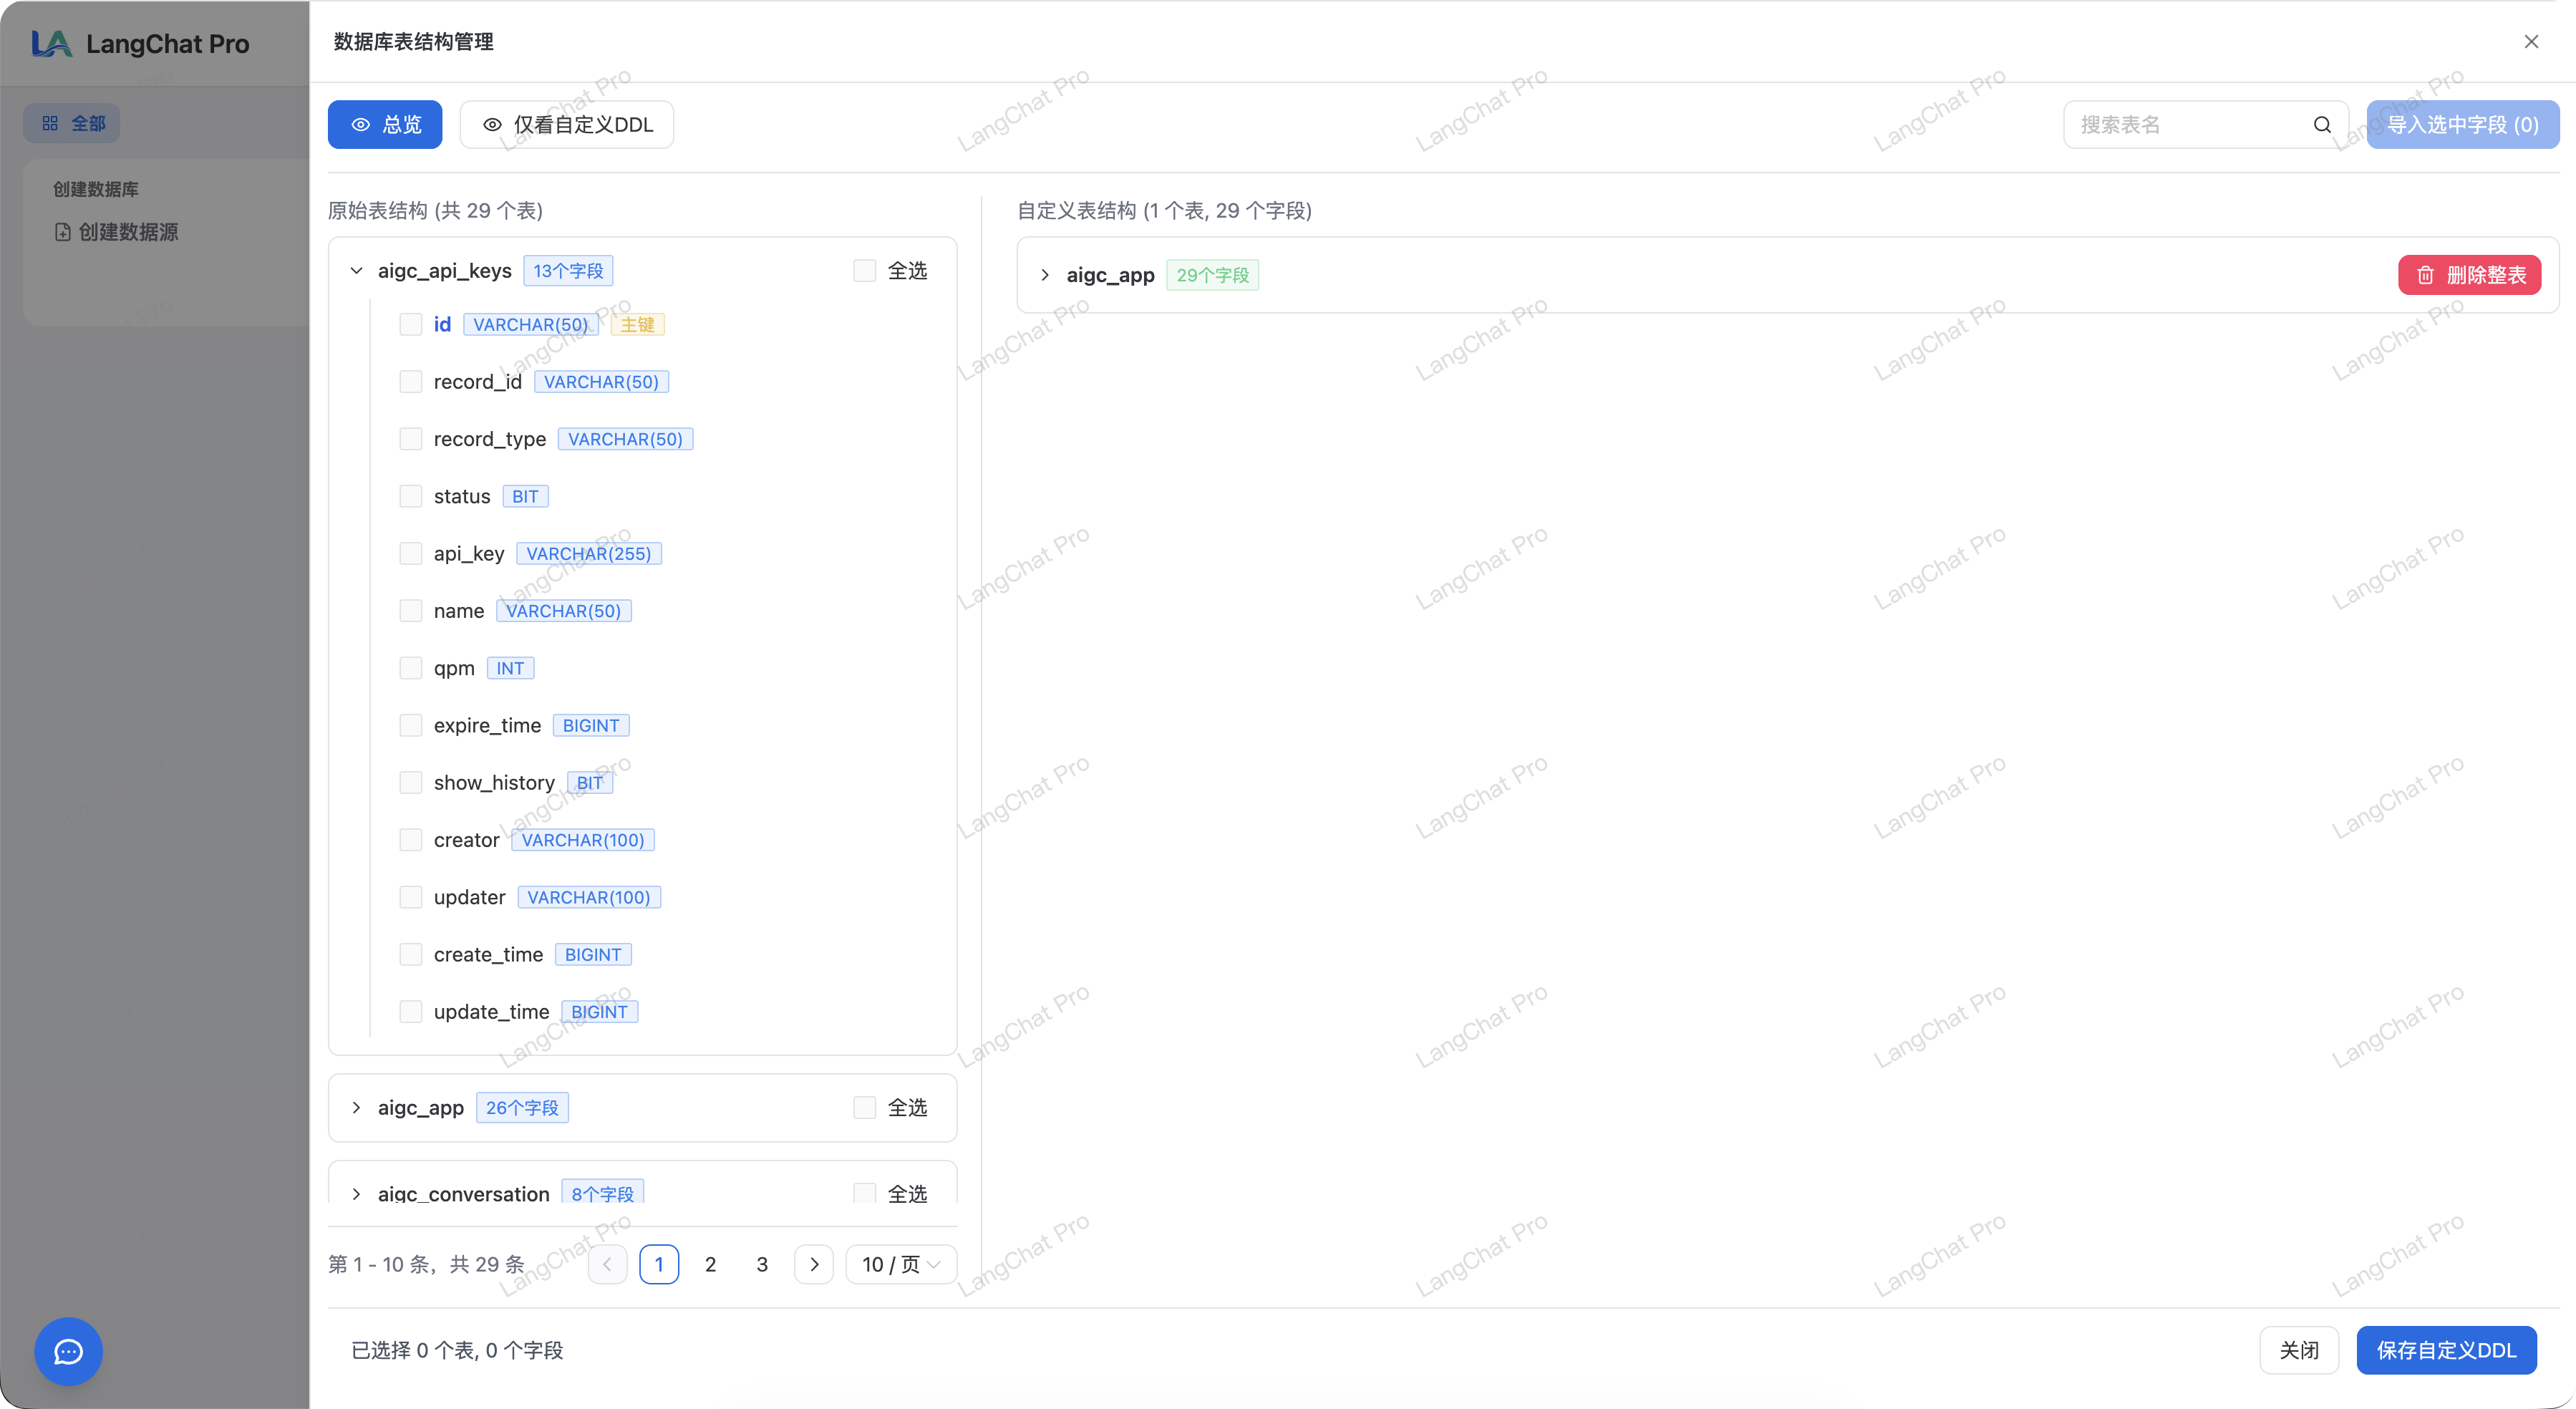Expand custom aigc_app with 29个字段
2576x1409 pixels.
[x=1045, y=275]
